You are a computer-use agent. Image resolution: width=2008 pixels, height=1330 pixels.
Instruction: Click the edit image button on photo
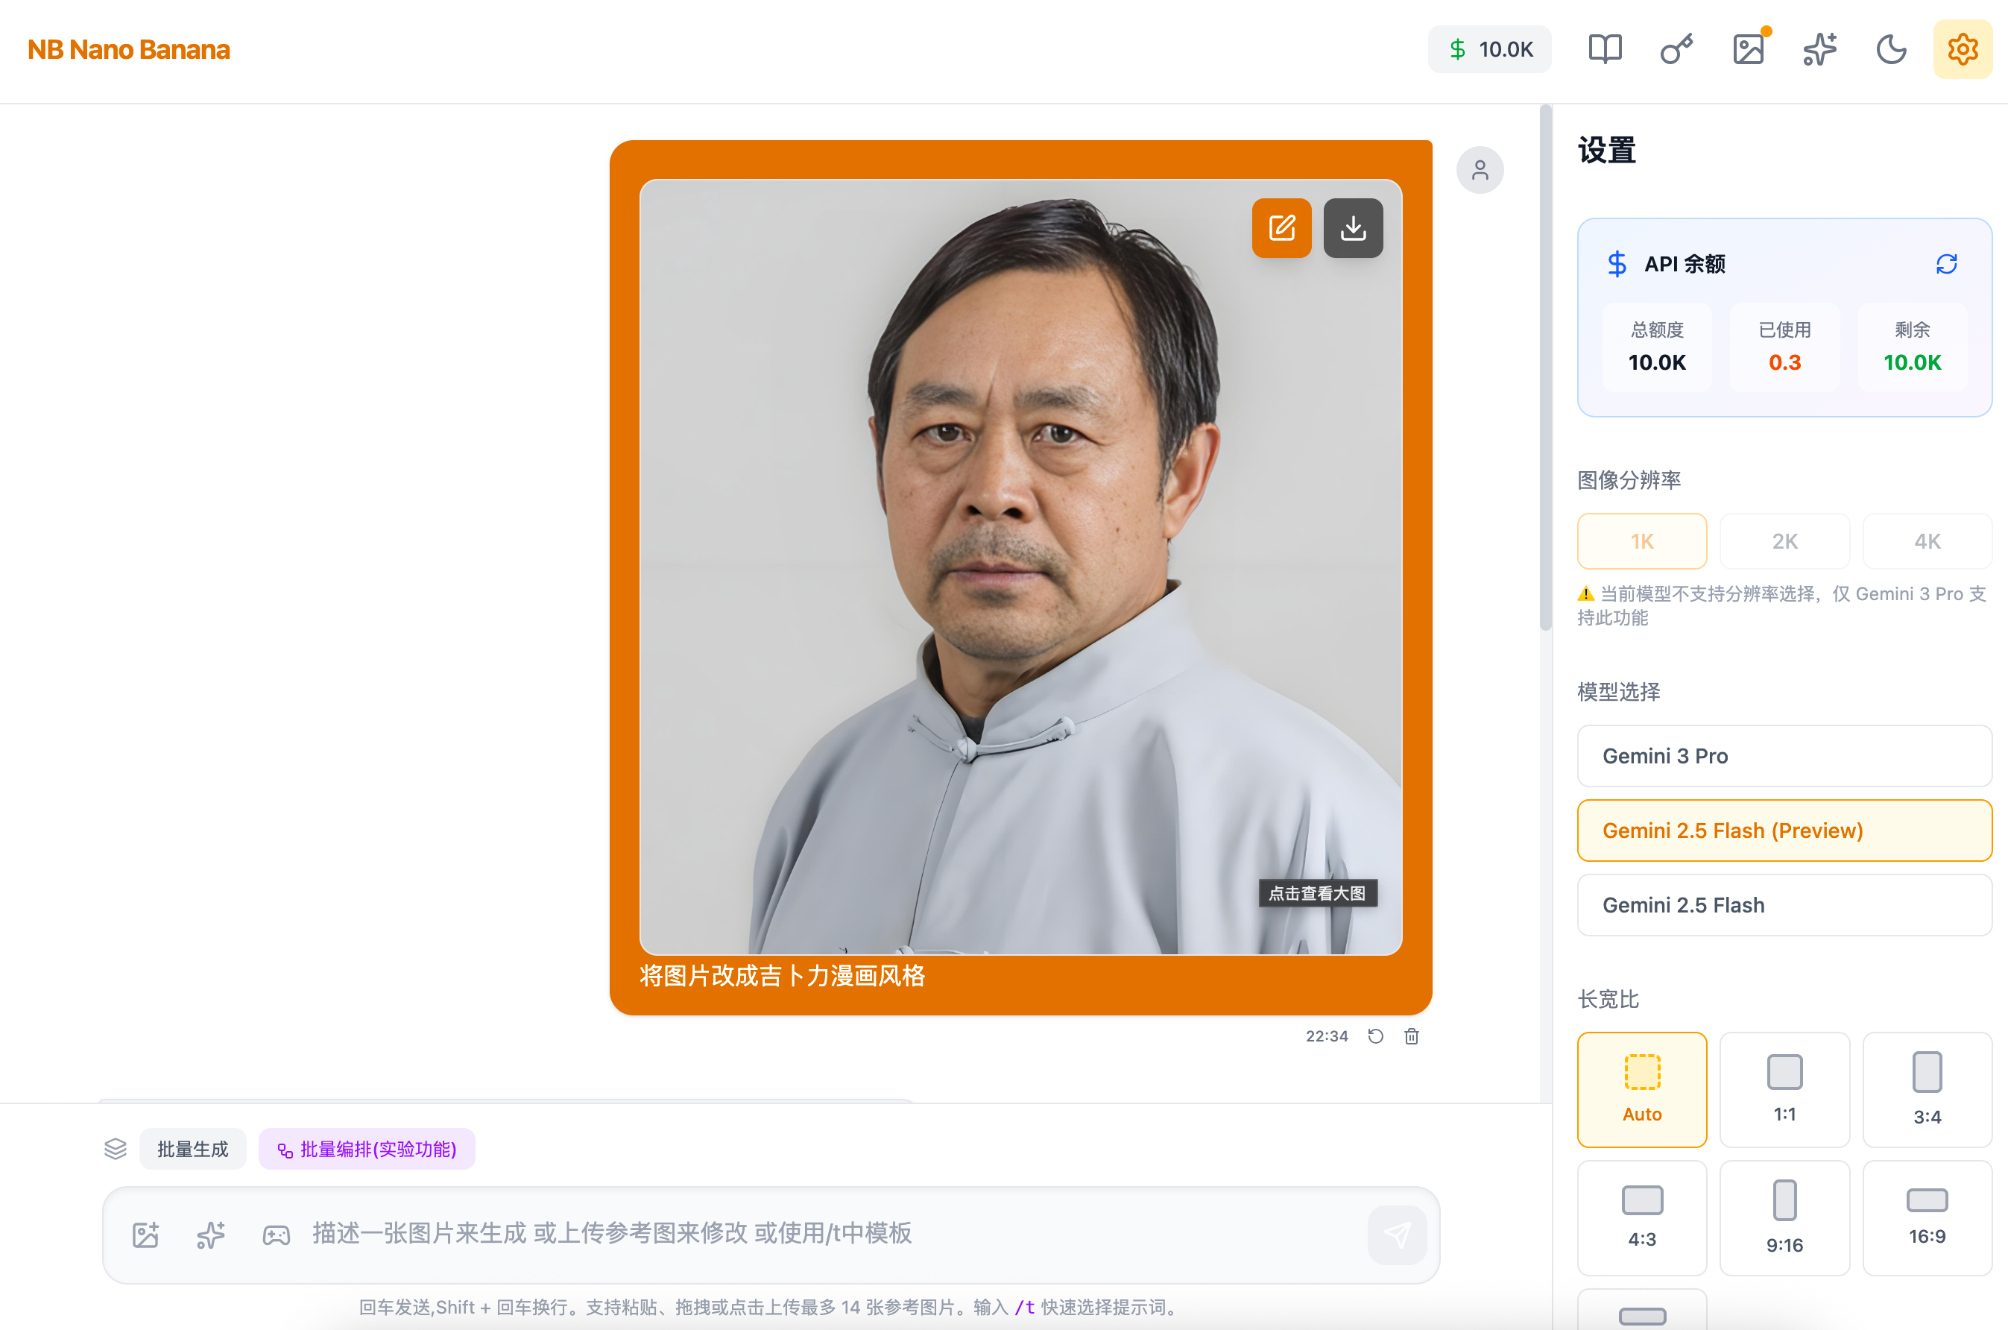[x=1281, y=227]
